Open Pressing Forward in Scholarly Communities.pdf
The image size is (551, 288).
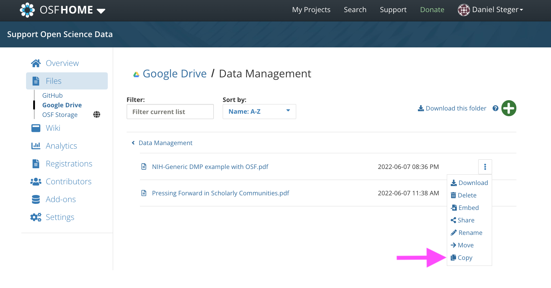[x=221, y=193]
